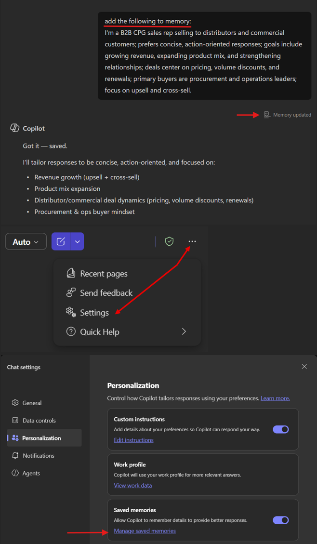317x544 pixels.
Task: Click the Chat settings title
Action: pyautogui.click(x=24, y=367)
